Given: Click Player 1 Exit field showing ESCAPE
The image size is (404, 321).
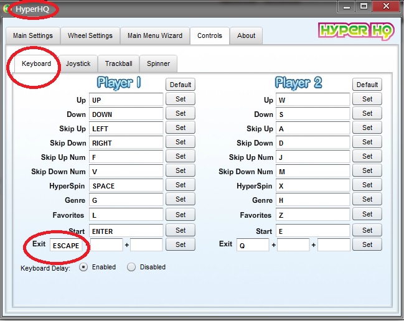Looking at the screenshot, I should 66,245.
